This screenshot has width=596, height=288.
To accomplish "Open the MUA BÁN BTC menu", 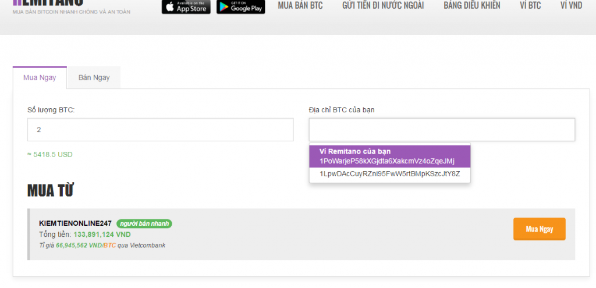I will (x=300, y=6).
